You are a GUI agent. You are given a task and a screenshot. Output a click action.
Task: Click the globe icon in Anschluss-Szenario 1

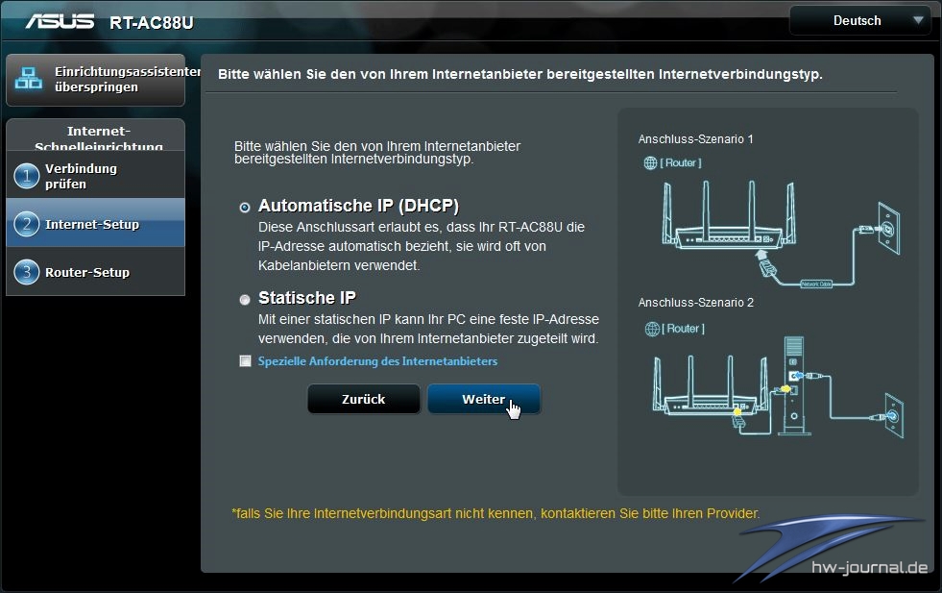(650, 163)
